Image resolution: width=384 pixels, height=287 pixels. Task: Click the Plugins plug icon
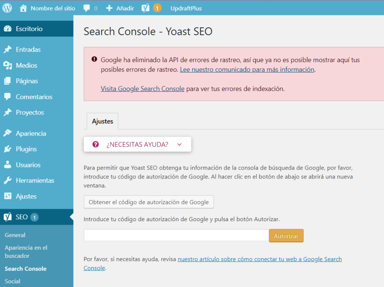tap(7, 149)
